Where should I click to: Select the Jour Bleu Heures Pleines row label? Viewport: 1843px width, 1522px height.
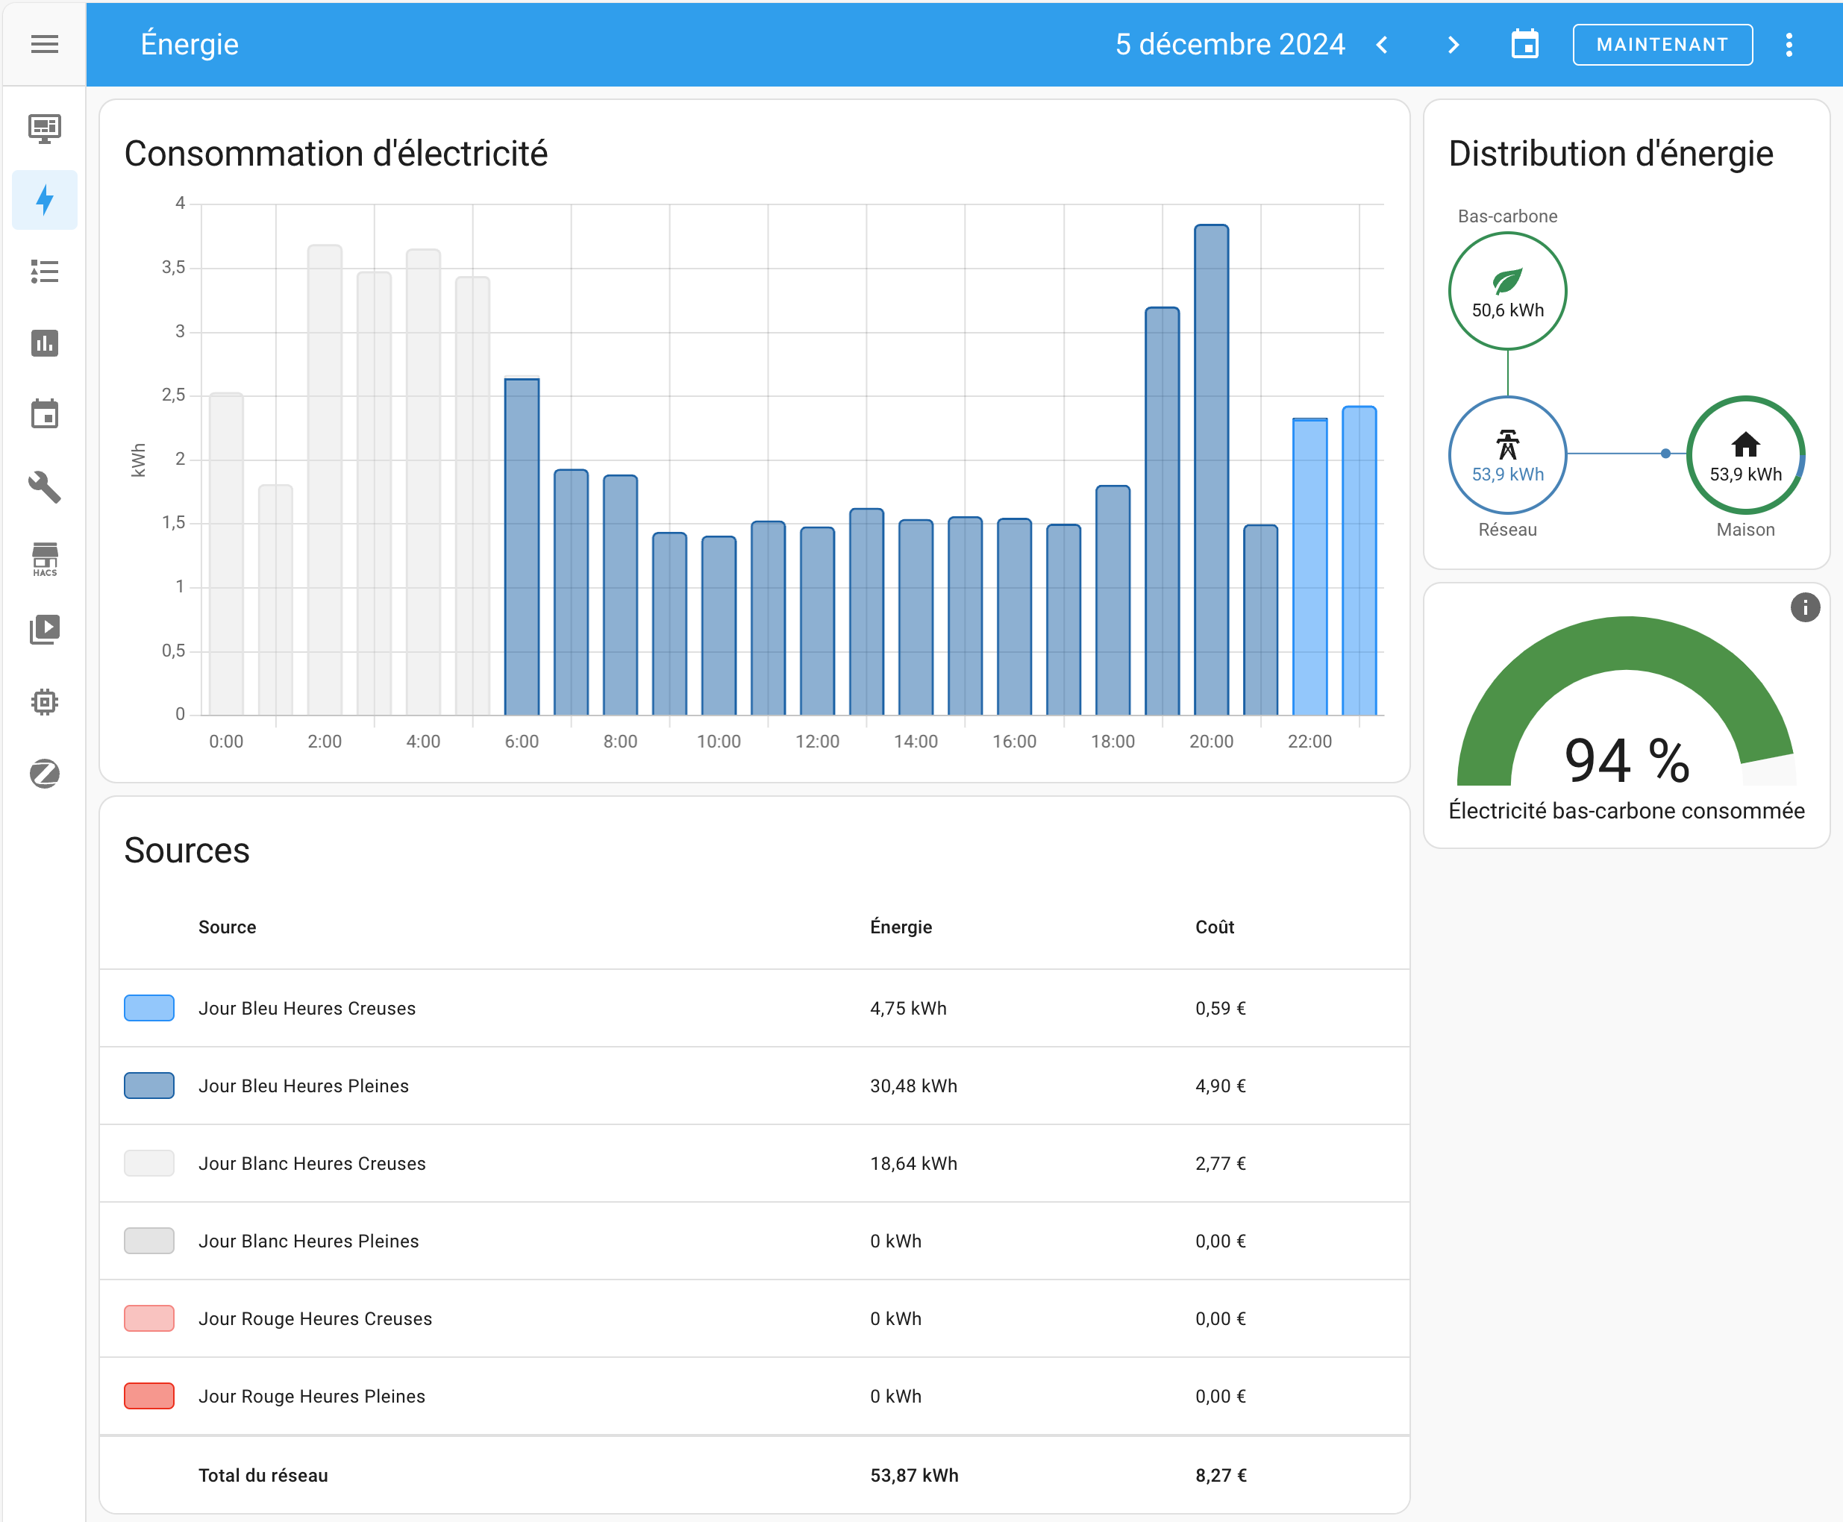(x=304, y=1086)
